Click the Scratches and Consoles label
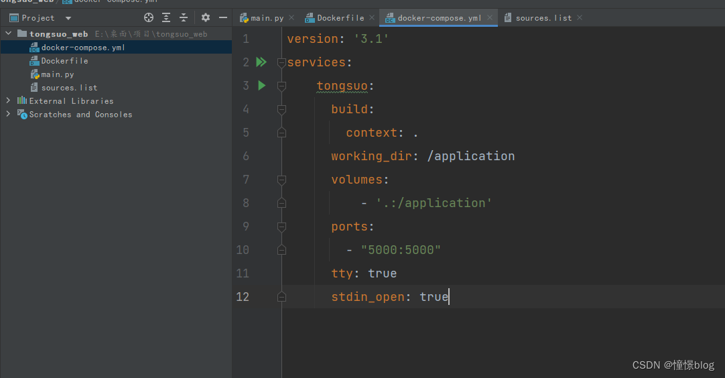The width and height of the screenshot is (725, 378). [x=80, y=115]
